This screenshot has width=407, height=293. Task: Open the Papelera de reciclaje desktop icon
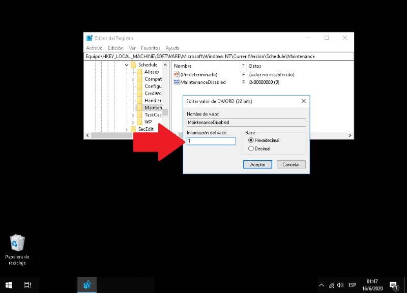point(17,250)
